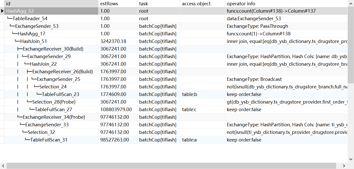Select the Selection_28(Probe) node

54,102
